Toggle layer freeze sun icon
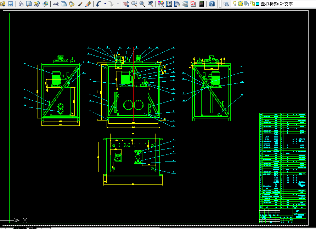316x229 pixels. pos(240,4)
